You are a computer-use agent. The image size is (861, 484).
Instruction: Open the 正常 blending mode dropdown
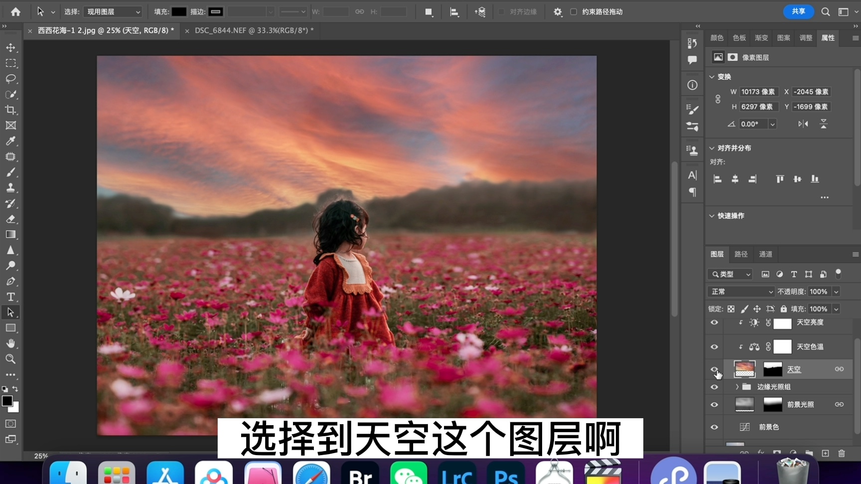(740, 291)
